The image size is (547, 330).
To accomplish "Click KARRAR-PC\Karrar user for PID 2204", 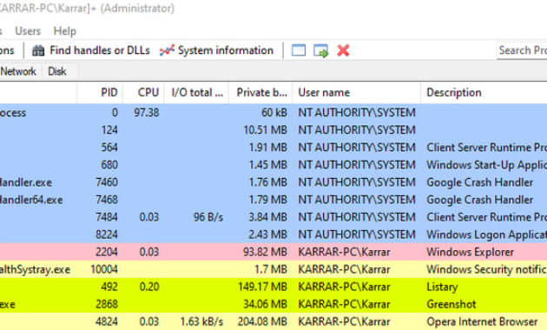I will [x=344, y=252].
